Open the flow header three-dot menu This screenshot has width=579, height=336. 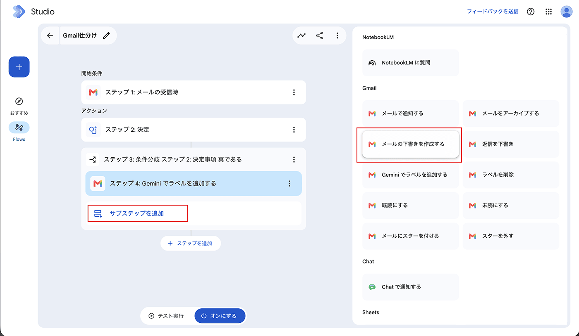pos(337,35)
